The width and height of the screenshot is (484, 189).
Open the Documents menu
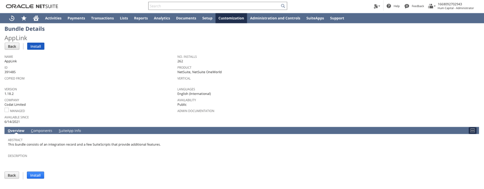(x=186, y=18)
